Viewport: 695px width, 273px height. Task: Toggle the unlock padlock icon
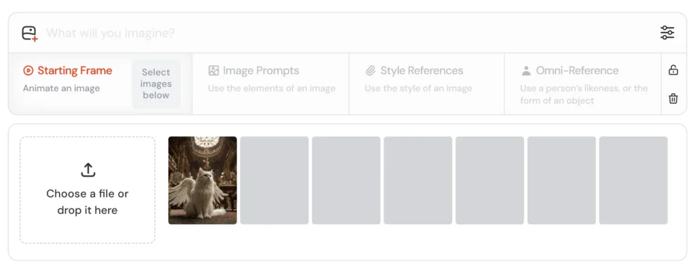(x=673, y=70)
